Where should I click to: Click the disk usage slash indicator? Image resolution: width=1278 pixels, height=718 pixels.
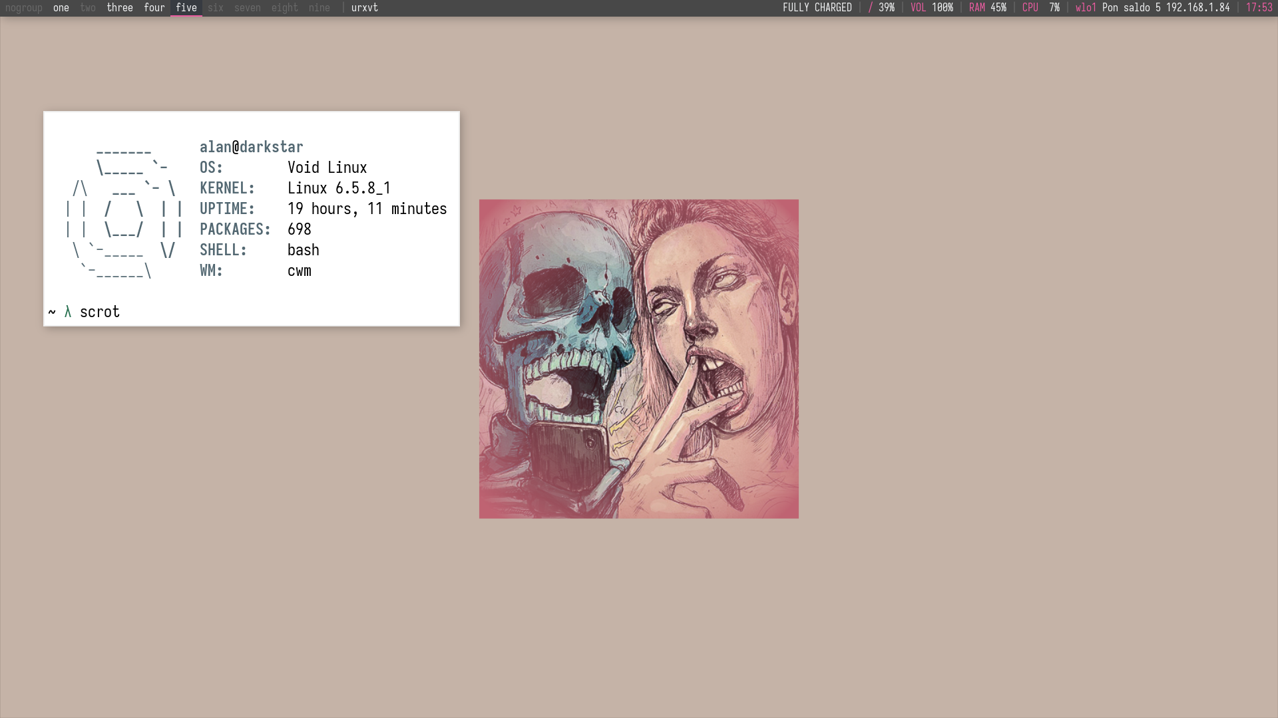point(871,8)
